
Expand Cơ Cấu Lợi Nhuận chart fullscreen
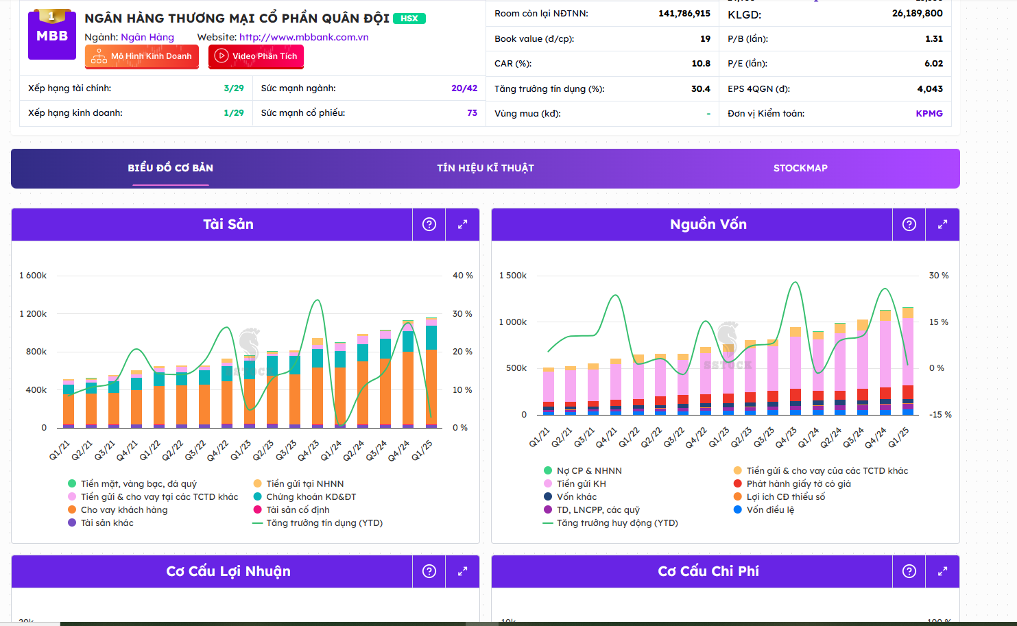(x=463, y=571)
